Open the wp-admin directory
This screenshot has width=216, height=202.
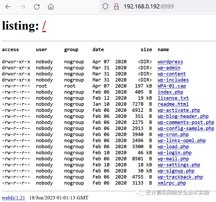(x=169, y=68)
